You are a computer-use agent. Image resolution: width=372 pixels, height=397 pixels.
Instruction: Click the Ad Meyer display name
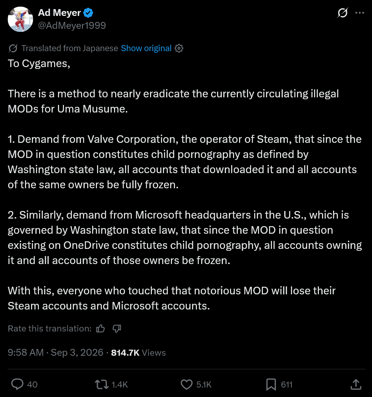pyautogui.click(x=59, y=13)
